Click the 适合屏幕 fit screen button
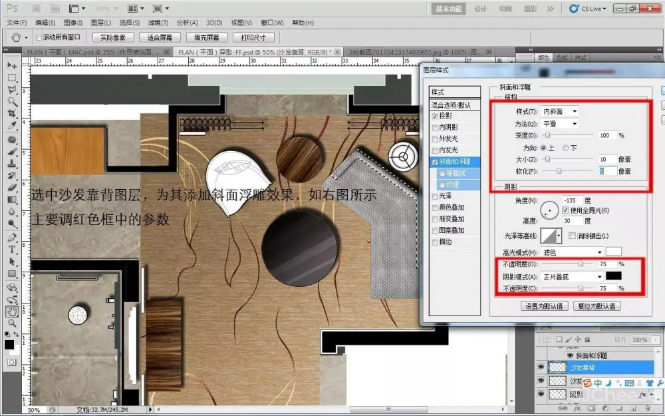 (160, 38)
